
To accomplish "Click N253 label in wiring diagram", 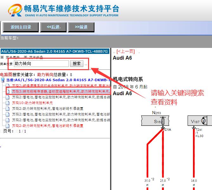I will pos(157,113).
